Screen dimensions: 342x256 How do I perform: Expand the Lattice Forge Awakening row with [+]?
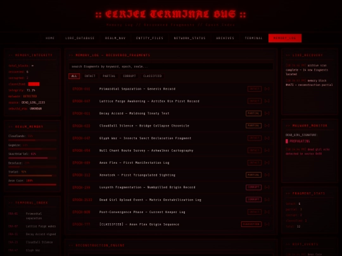pos(267,101)
